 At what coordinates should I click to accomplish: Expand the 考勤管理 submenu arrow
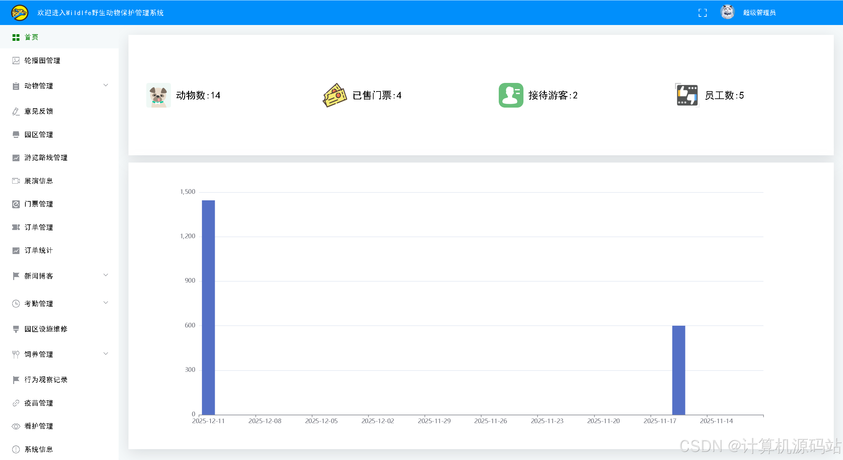(x=106, y=303)
